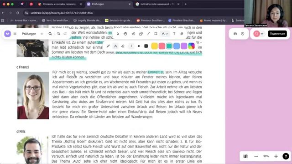Viewport: 292px width, 164px height.
Task: Open the comments tool in toolbar
Action: [x=182, y=34]
